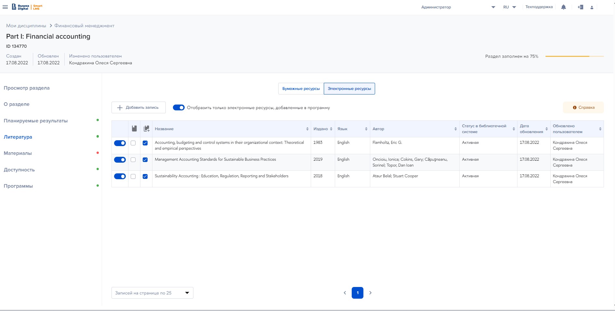Go to next page arrow
This screenshot has width=615, height=311.
pyautogui.click(x=370, y=293)
